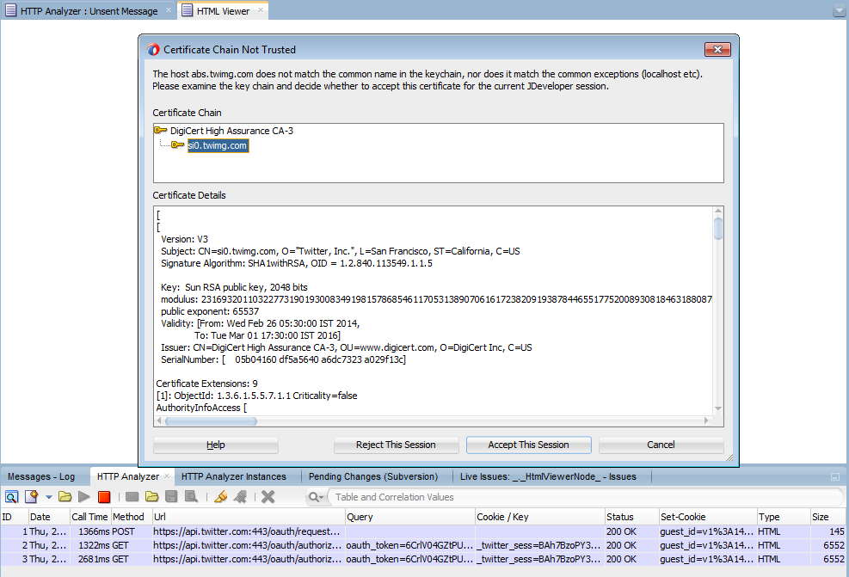Click the Size value 145 in first row
This screenshot has width=849, height=577.
(x=837, y=531)
